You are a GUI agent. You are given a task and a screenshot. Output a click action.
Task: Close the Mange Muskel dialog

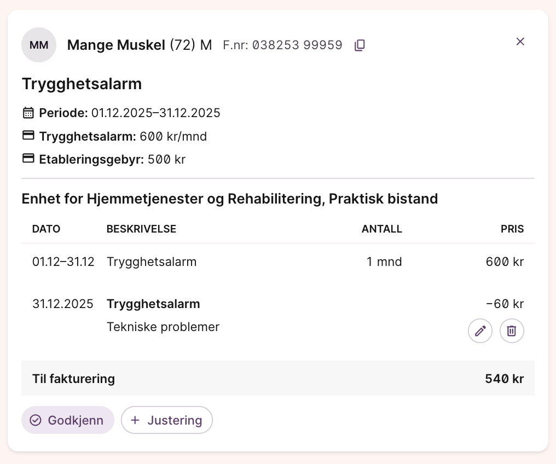(x=520, y=42)
